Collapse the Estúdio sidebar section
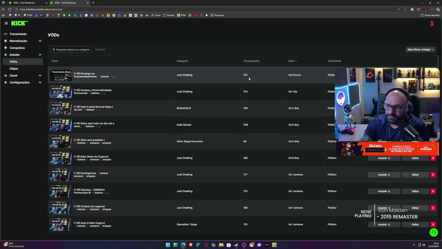The height and width of the screenshot is (249, 442). pyautogui.click(x=22, y=55)
